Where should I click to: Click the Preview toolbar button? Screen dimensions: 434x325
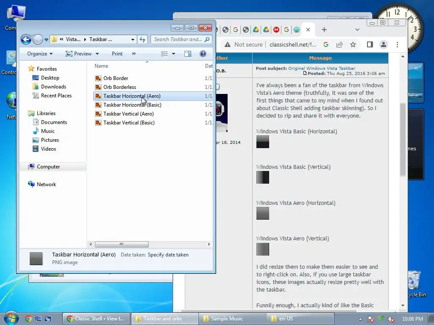tap(78, 54)
